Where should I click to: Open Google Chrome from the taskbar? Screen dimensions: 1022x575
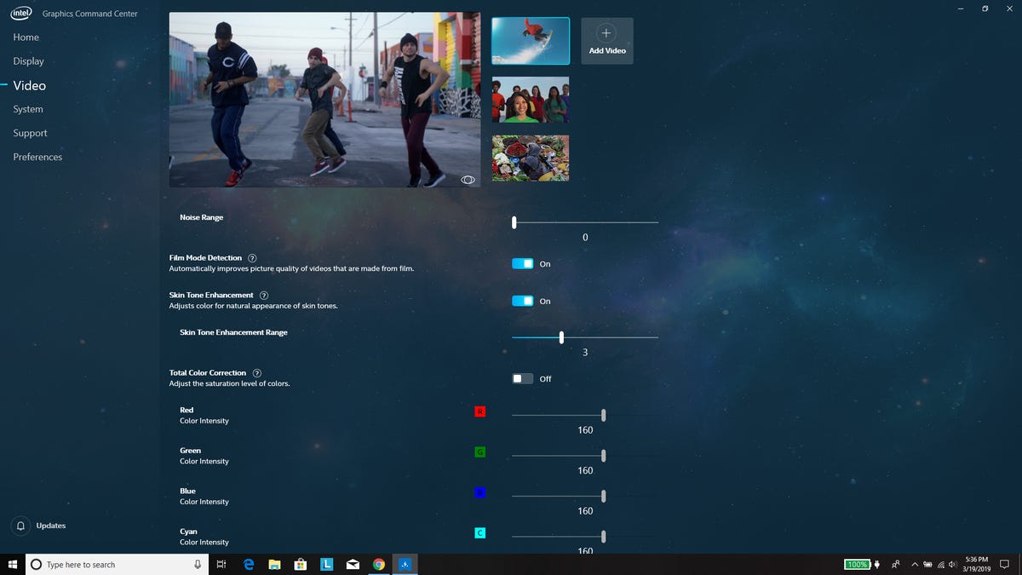(x=378, y=564)
